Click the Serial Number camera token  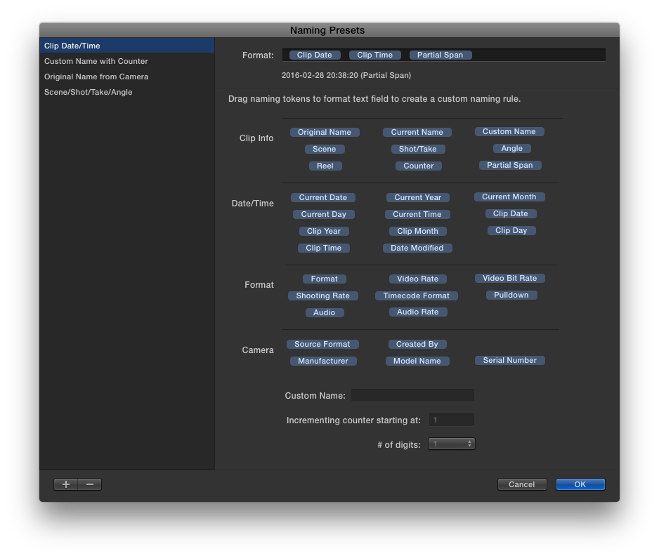coord(510,360)
